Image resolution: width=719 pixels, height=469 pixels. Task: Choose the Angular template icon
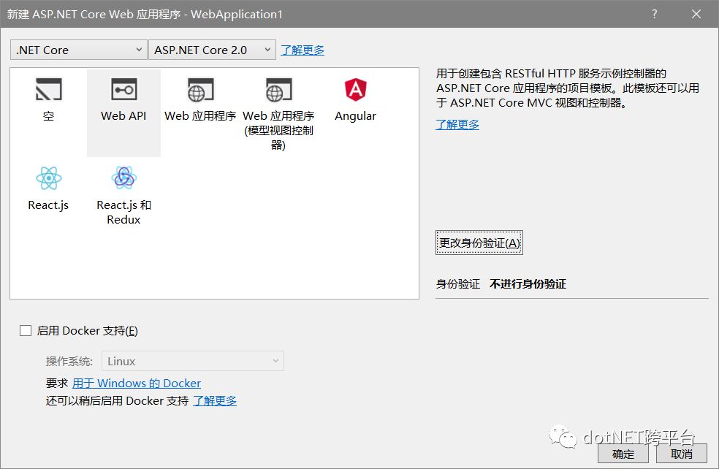[355, 89]
